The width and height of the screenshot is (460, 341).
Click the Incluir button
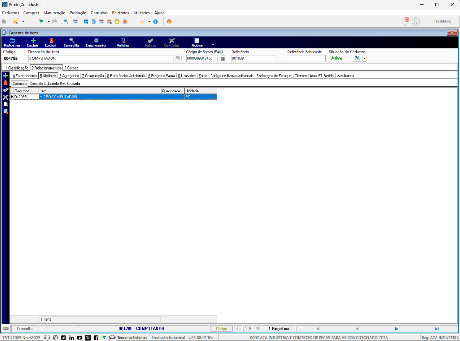(x=33, y=43)
